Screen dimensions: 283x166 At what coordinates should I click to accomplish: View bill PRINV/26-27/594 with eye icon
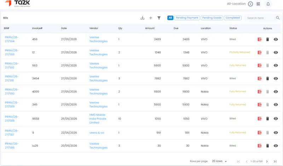click(x=276, y=39)
